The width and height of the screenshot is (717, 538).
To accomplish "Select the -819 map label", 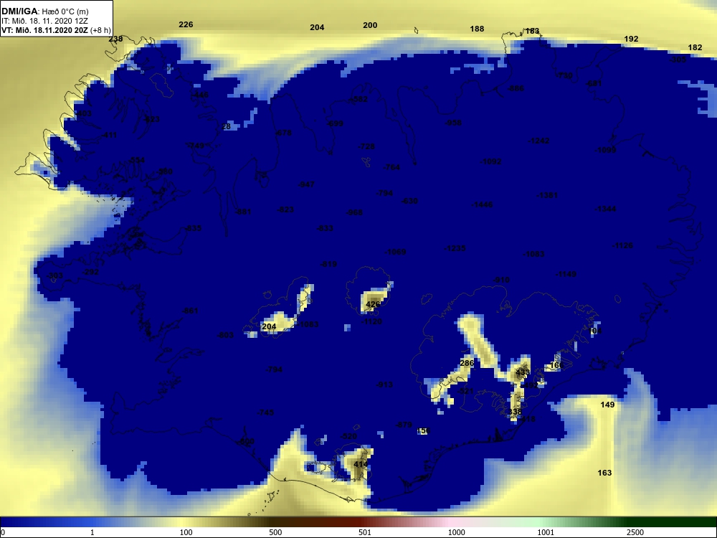I will (x=328, y=264).
